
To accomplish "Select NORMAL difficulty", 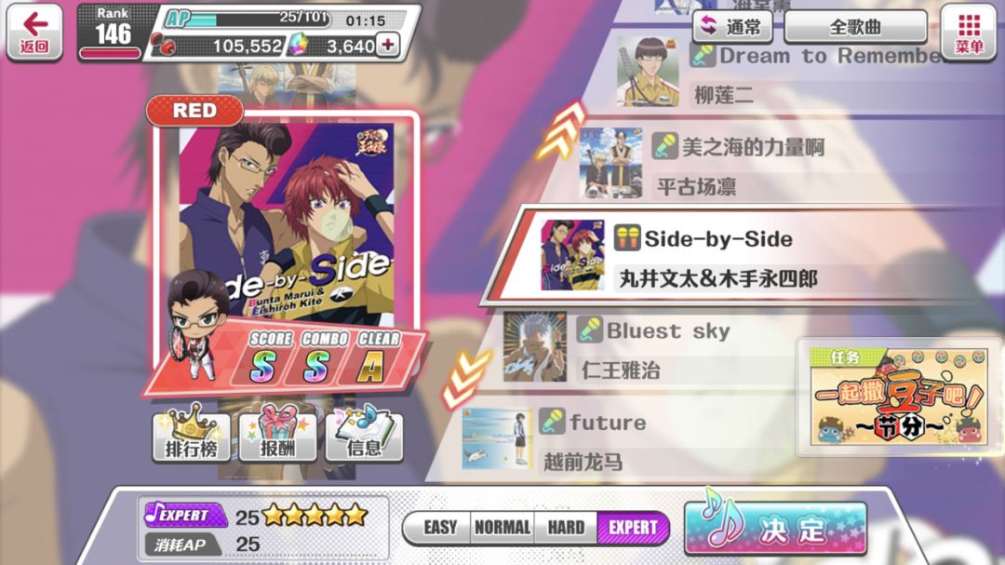I will point(502,528).
